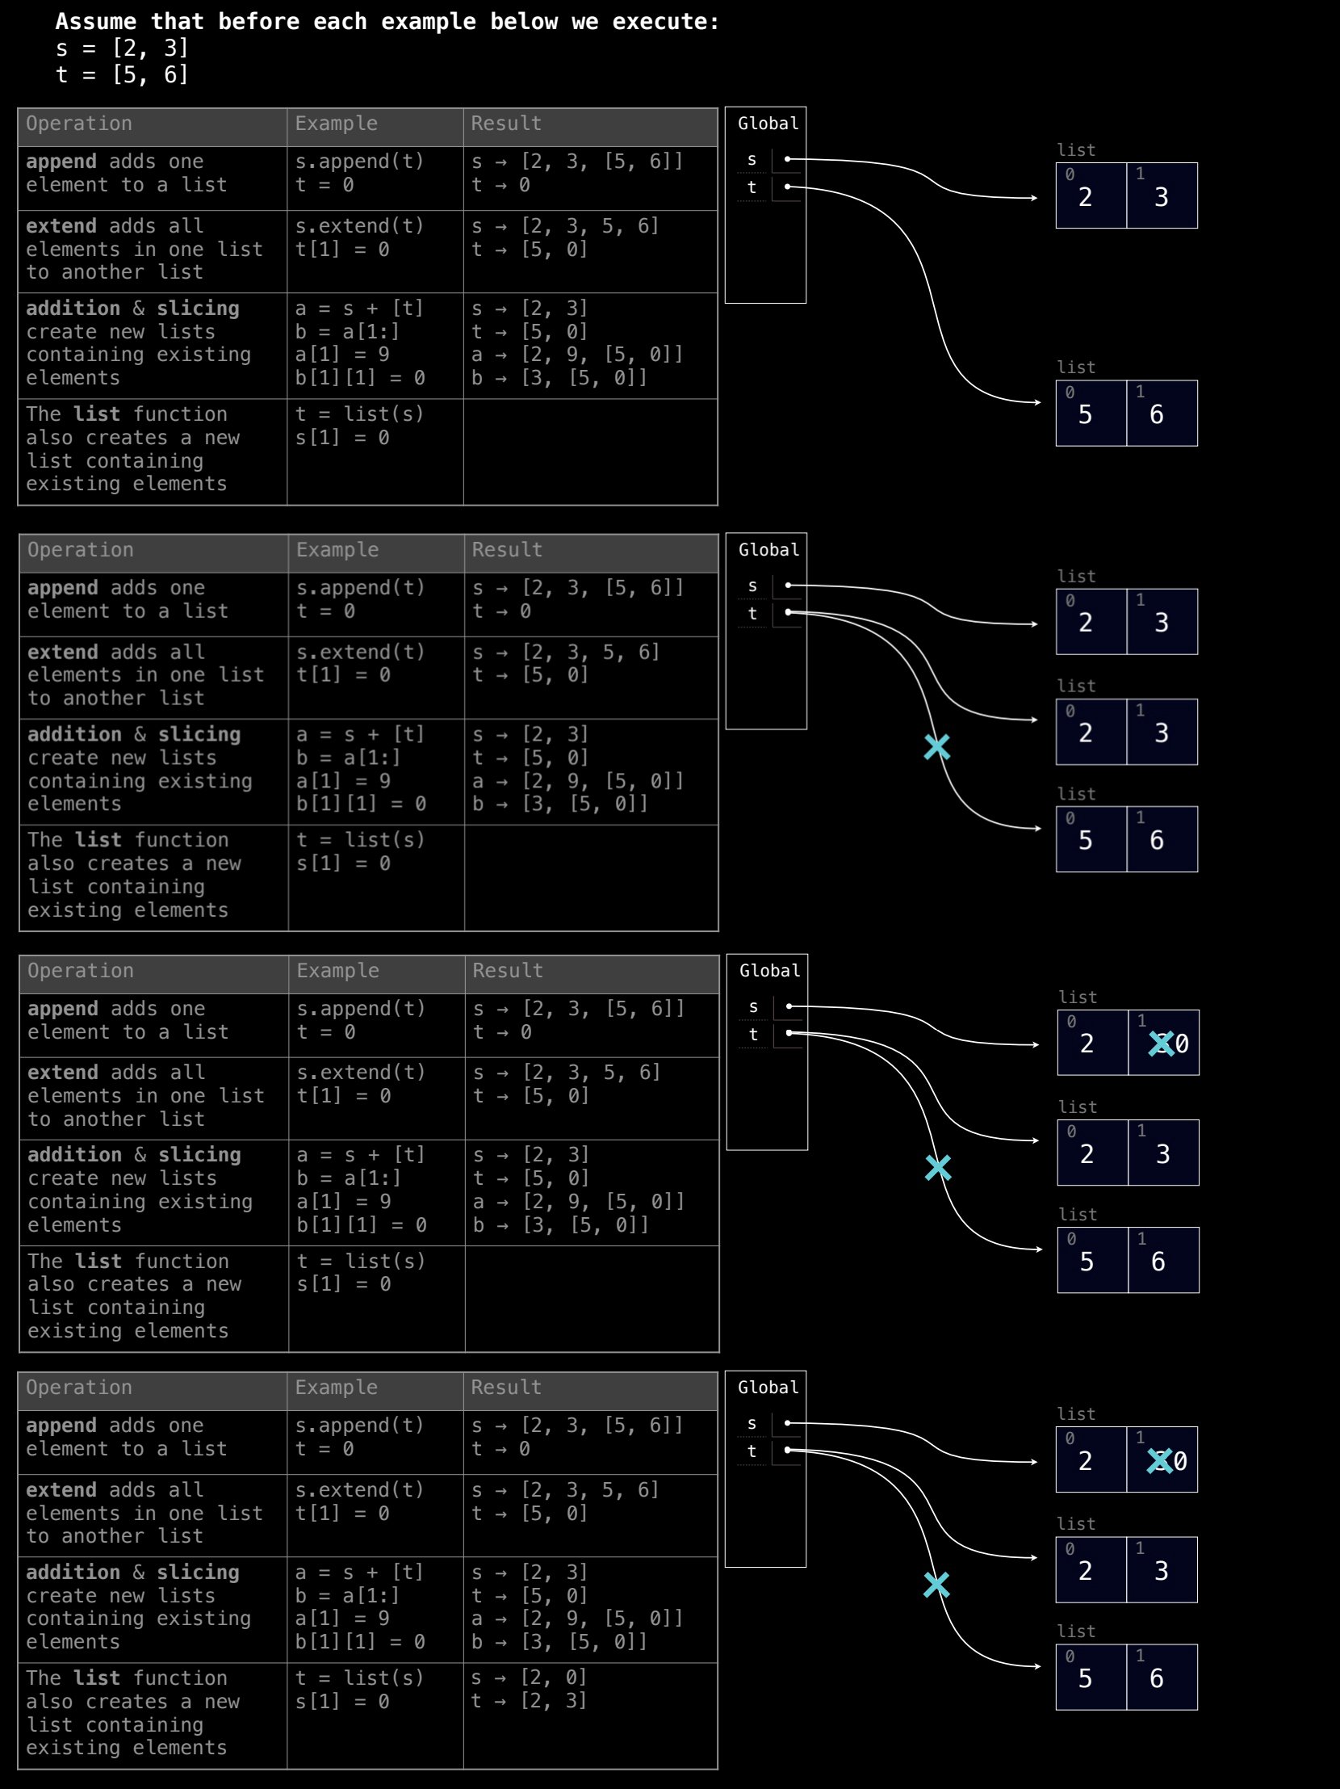Image resolution: width=1340 pixels, height=1789 pixels.
Task: Click variable 't' in first diagram's Global frame
Action: tap(752, 187)
